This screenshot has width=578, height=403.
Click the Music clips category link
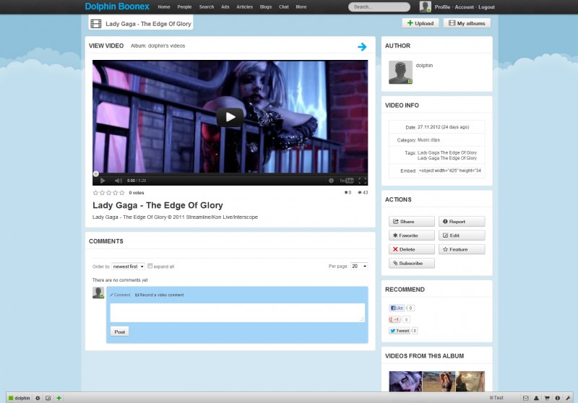(428, 140)
